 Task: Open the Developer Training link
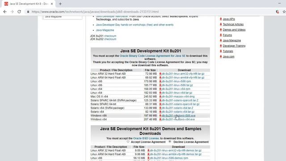point(234,46)
